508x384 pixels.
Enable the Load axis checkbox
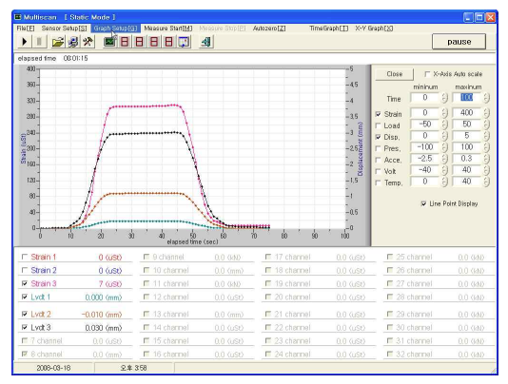[x=378, y=125]
